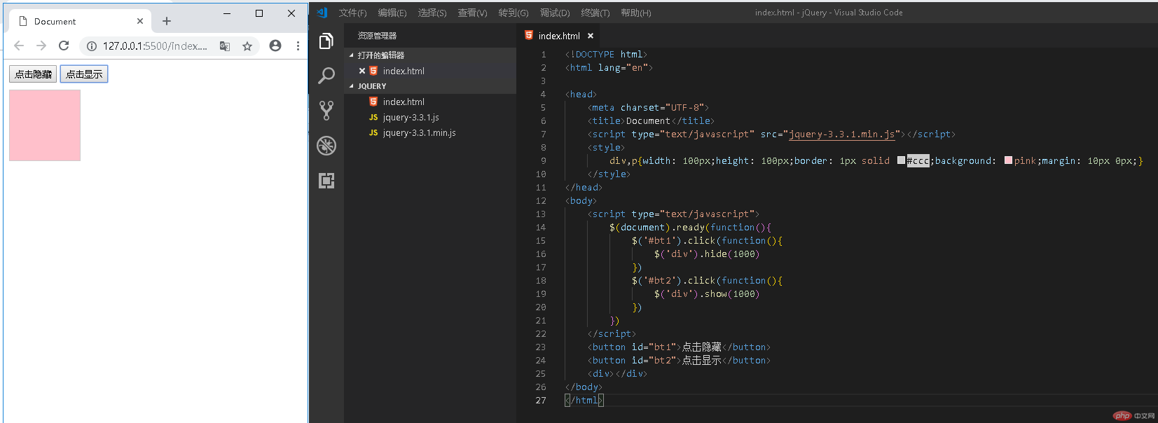The image size is (1158, 423).
Task: Click the Chrome forward arrow
Action: (41, 46)
